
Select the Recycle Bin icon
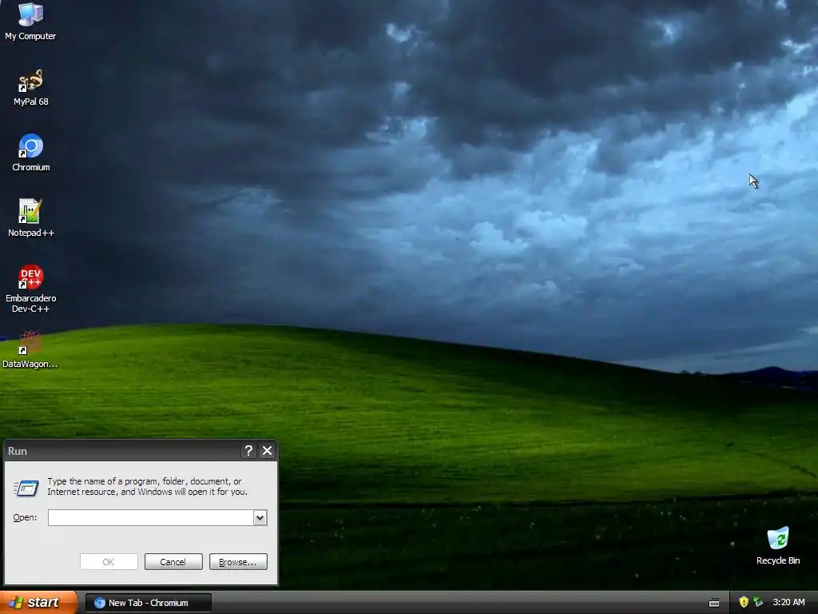pyautogui.click(x=778, y=546)
